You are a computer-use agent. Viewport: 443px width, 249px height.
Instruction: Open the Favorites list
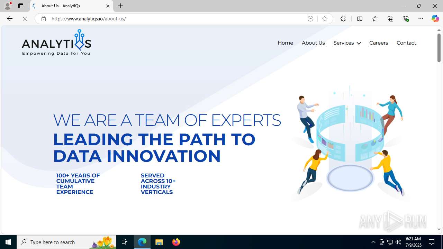(x=375, y=19)
